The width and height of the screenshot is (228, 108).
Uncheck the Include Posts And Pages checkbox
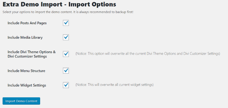(x=66, y=23)
